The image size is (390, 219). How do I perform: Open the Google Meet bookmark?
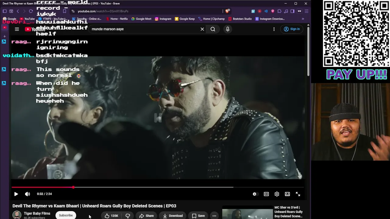[141, 19]
